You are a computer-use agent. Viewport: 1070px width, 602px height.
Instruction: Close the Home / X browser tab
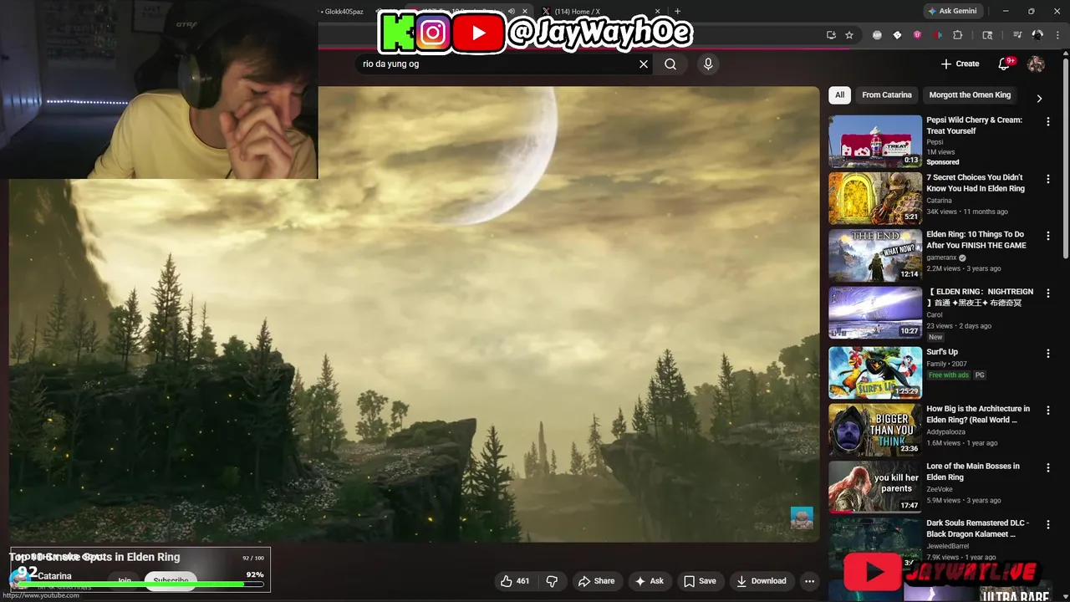click(x=658, y=12)
